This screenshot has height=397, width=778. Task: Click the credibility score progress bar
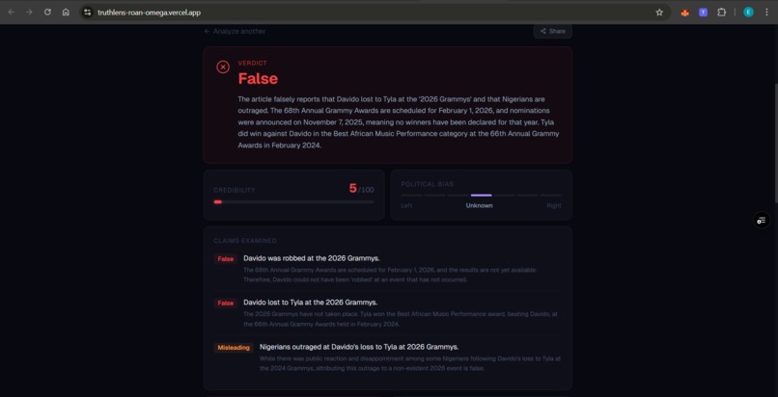pos(293,202)
